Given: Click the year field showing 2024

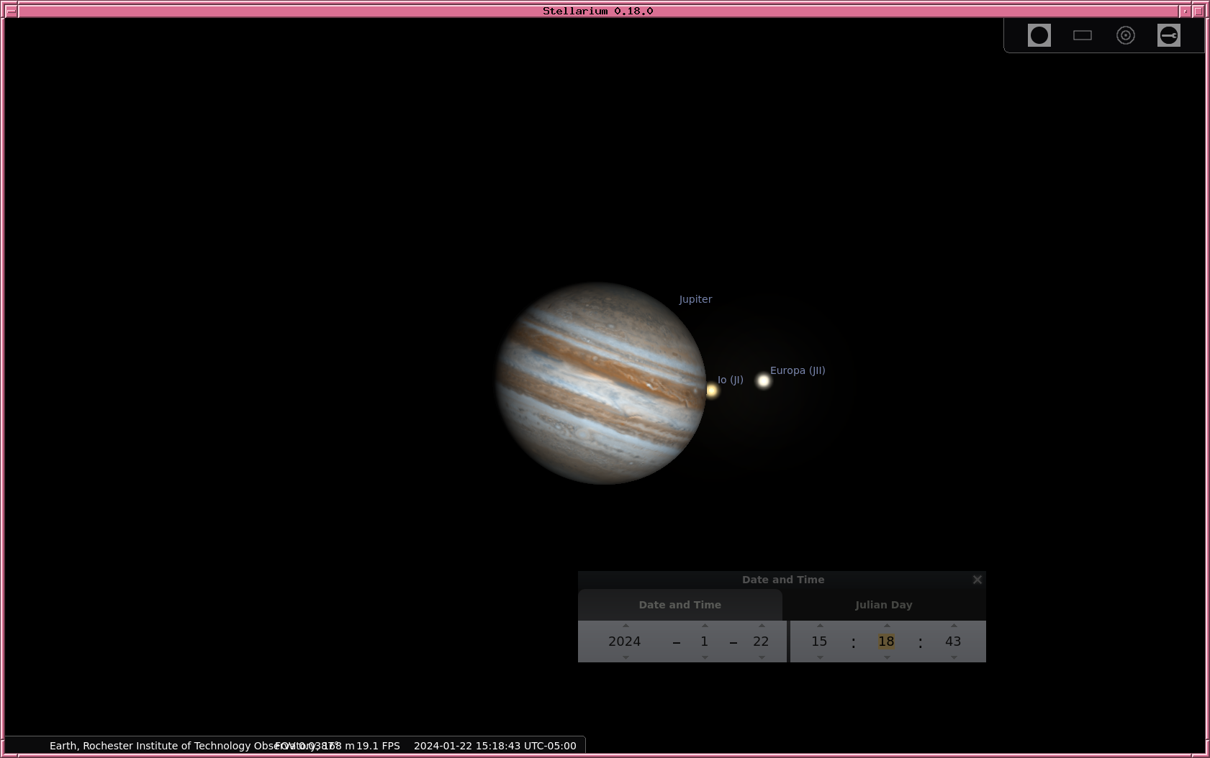Looking at the screenshot, I should point(624,641).
